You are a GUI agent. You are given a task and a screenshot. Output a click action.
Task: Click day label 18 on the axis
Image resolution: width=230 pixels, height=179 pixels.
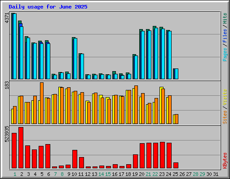[x=128, y=174]
